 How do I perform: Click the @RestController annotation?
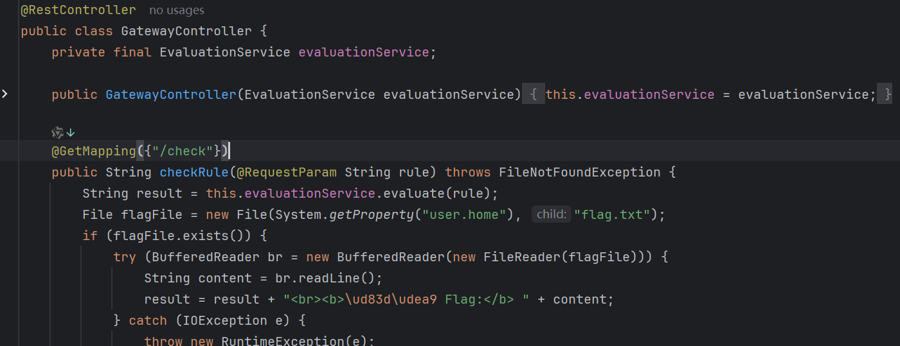pos(78,10)
